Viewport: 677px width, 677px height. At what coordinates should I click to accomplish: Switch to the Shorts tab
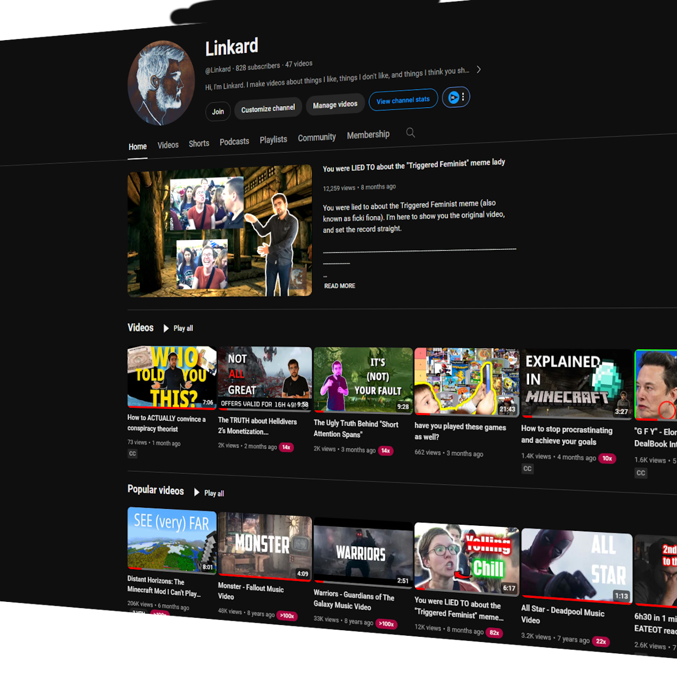click(x=199, y=144)
